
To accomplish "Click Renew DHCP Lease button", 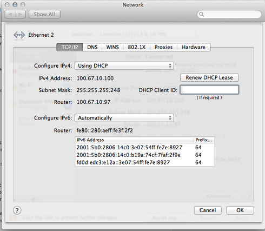I will [209, 77].
